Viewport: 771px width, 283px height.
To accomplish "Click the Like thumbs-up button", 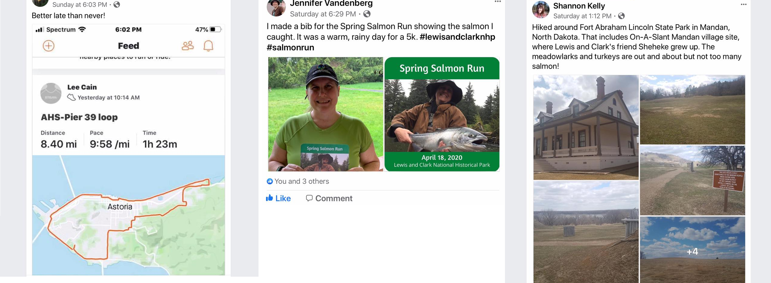I will [x=278, y=198].
